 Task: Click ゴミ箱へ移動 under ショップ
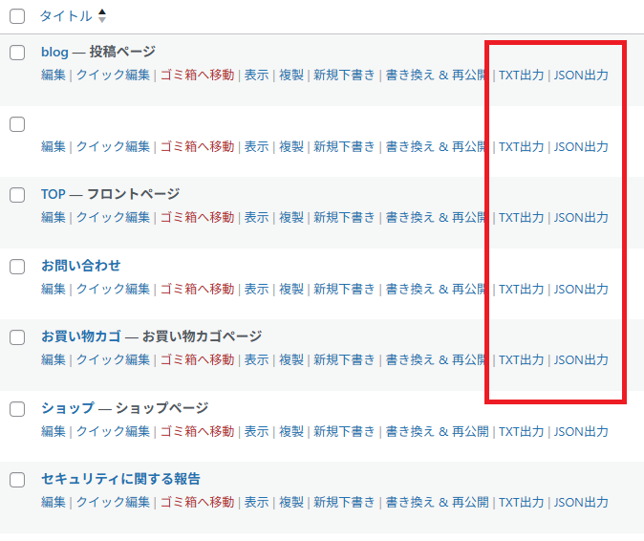coord(197,431)
